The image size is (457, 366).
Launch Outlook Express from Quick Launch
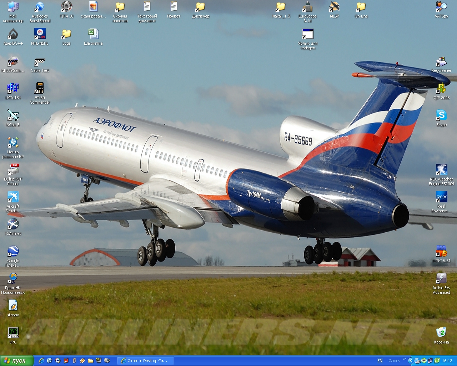click(49, 361)
